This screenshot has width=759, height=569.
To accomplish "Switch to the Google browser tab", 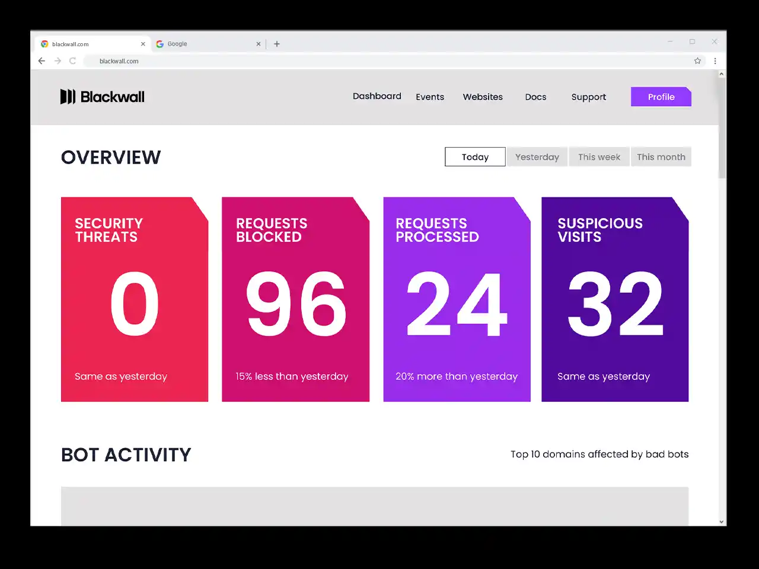I will [x=202, y=44].
